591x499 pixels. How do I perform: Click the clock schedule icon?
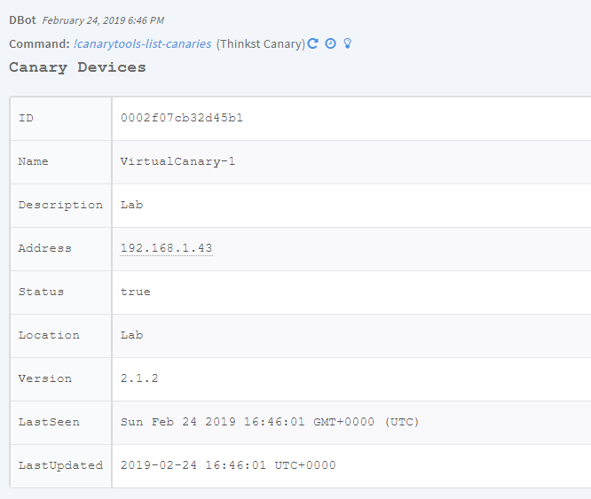[330, 43]
